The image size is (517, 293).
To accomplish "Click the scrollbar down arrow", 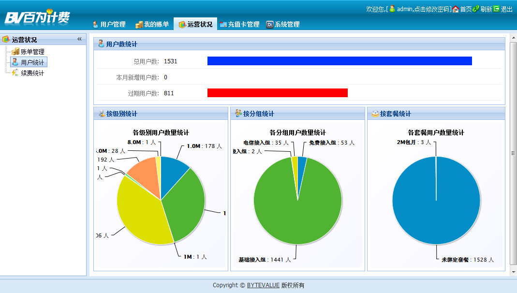I will (x=513, y=272).
